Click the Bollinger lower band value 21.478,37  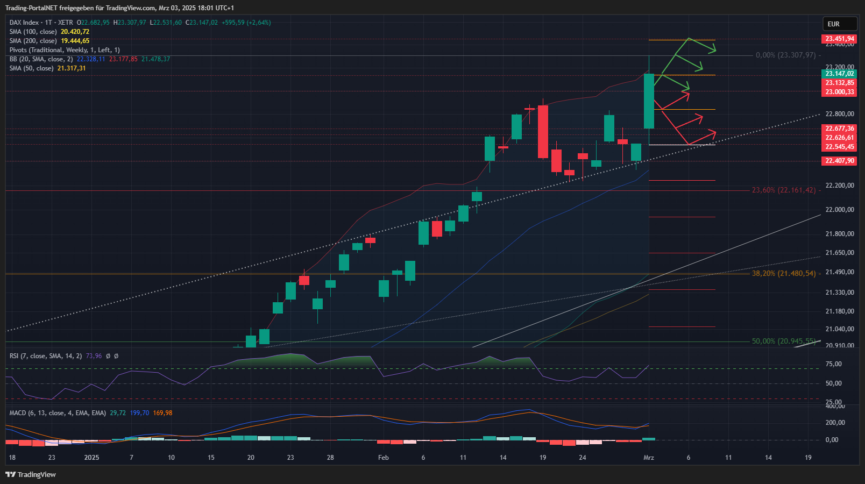[155, 59]
